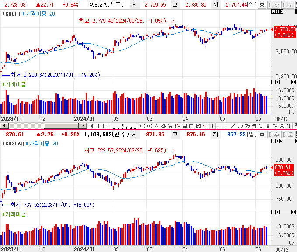297x252 pixels.
Task: Click KOSDAQ 거래대금 panel label
Action: click(14, 214)
